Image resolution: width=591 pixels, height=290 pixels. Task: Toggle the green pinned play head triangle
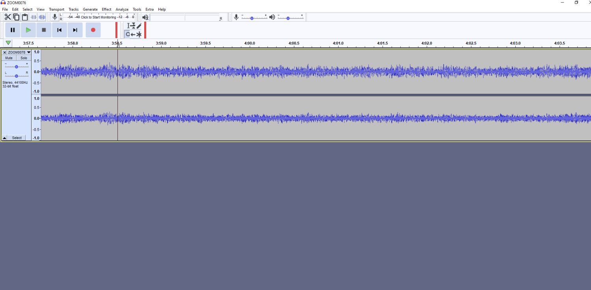click(8, 43)
